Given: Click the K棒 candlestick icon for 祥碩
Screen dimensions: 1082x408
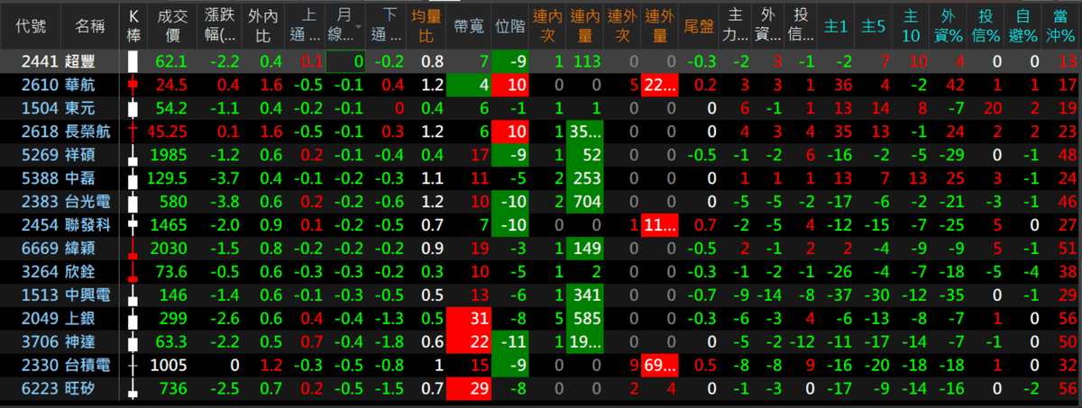Looking at the screenshot, I should tap(133, 155).
